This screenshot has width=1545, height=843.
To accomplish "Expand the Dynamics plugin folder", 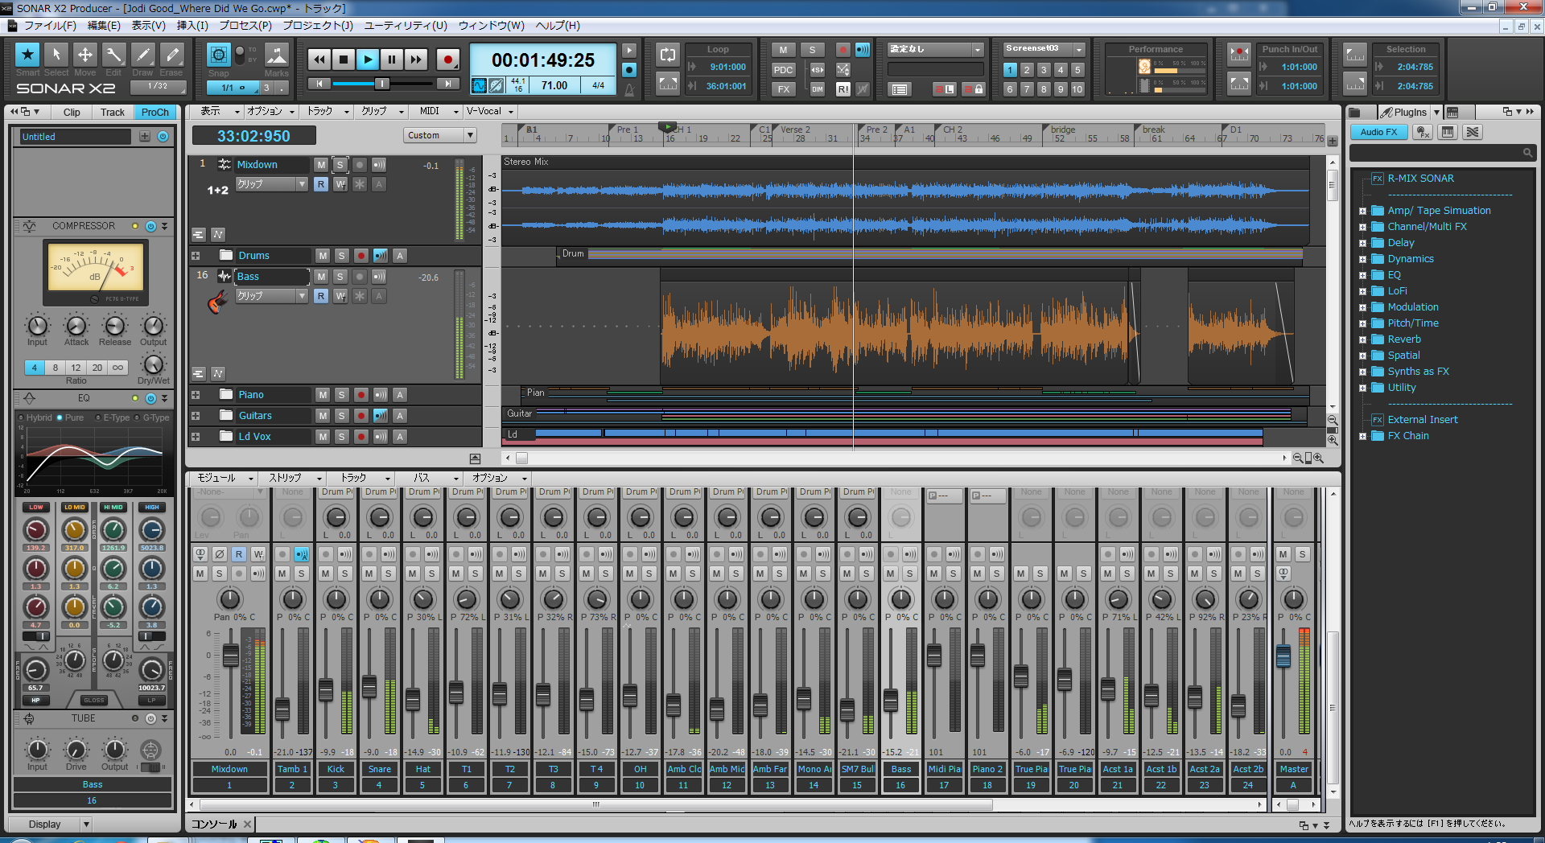I will tap(1362, 259).
